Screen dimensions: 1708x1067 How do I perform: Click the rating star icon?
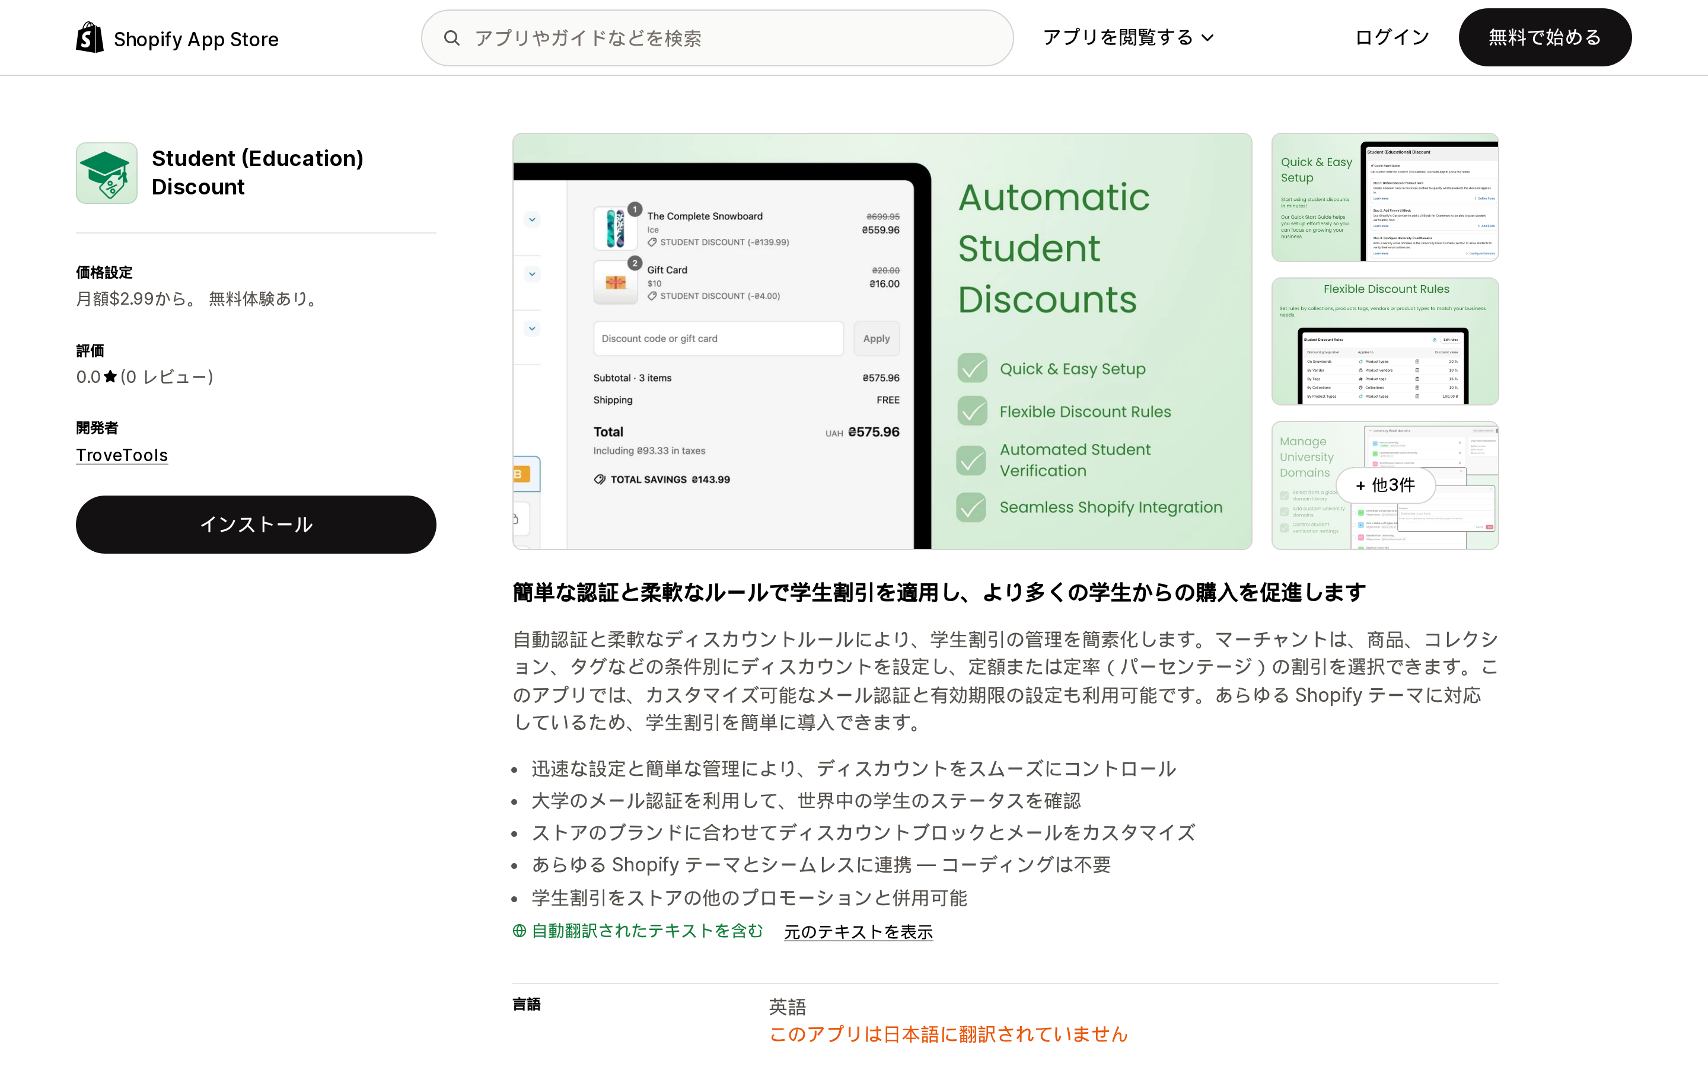[110, 377]
